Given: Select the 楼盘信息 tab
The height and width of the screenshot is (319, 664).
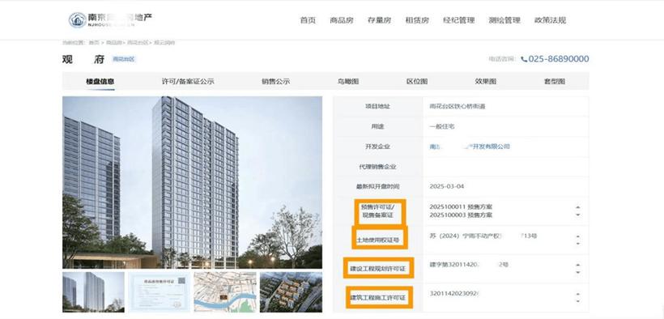Looking at the screenshot, I should tap(100, 81).
